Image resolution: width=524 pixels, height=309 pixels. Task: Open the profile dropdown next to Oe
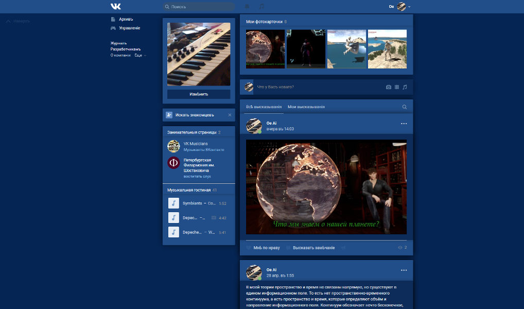(x=408, y=6)
